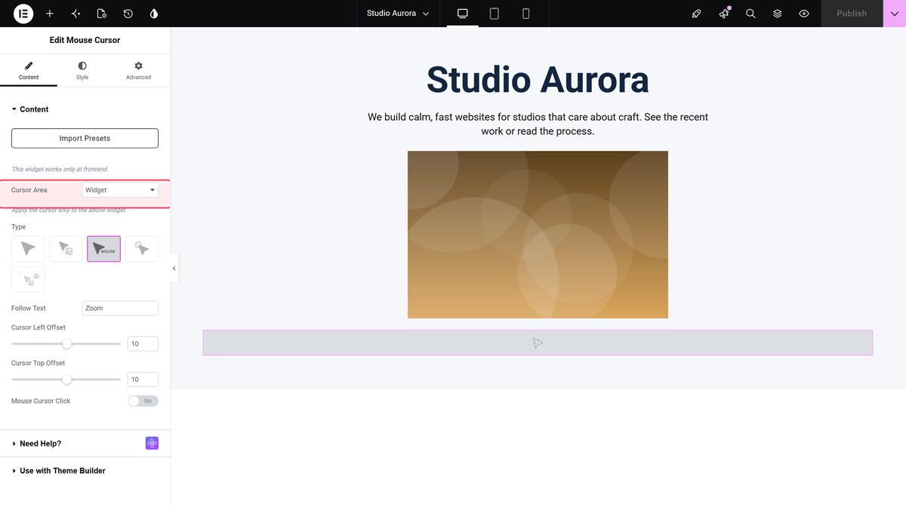This screenshot has width=906, height=509.
Task: Select the brown bokeh image on canvas
Action: [x=538, y=235]
